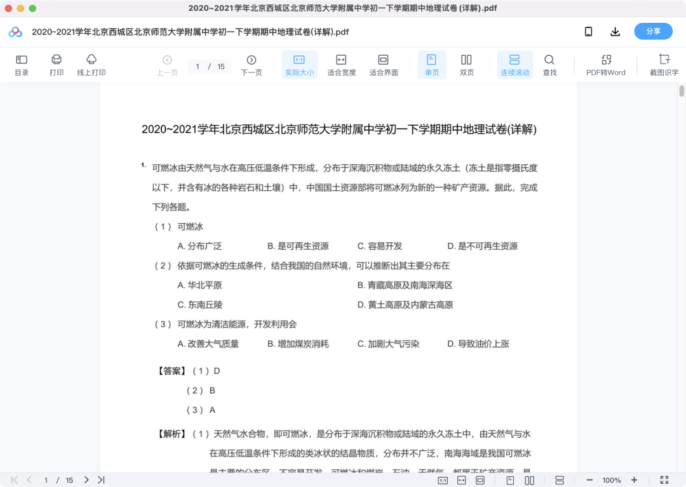Click option 'A. 分布广泛'
The width and height of the screenshot is (686, 487).
[x=199, y=246]
